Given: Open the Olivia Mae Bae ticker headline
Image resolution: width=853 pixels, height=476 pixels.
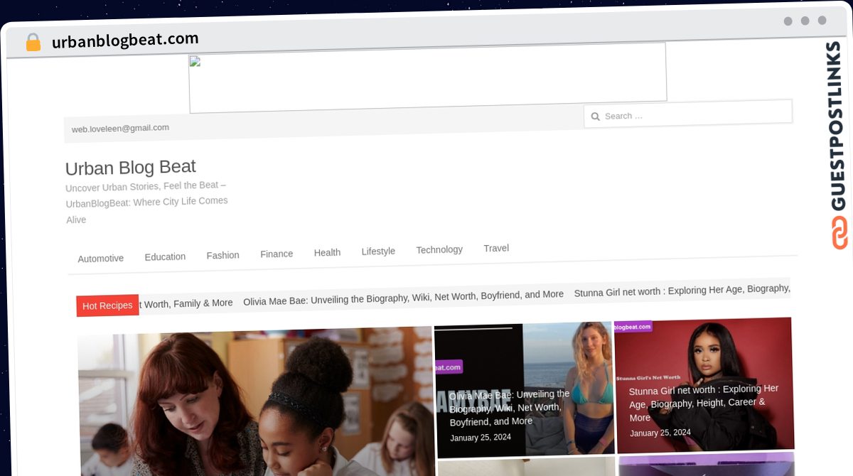Looking at the screenshot, I should coord(403,297).
